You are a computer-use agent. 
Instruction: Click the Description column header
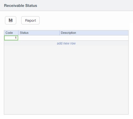click(94, 33)
